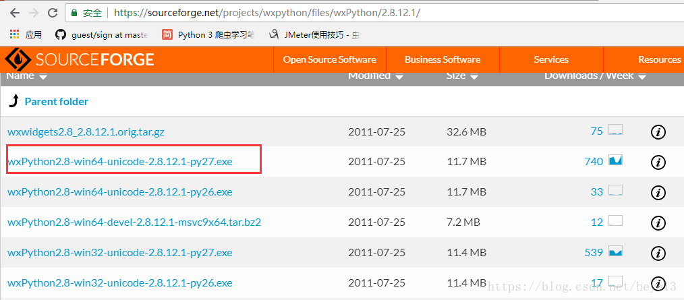This screenshot has width=684, height=300.
Task: Open download stats chart for win64 py26
Action: pyautogui.click(x=615, y=190)
